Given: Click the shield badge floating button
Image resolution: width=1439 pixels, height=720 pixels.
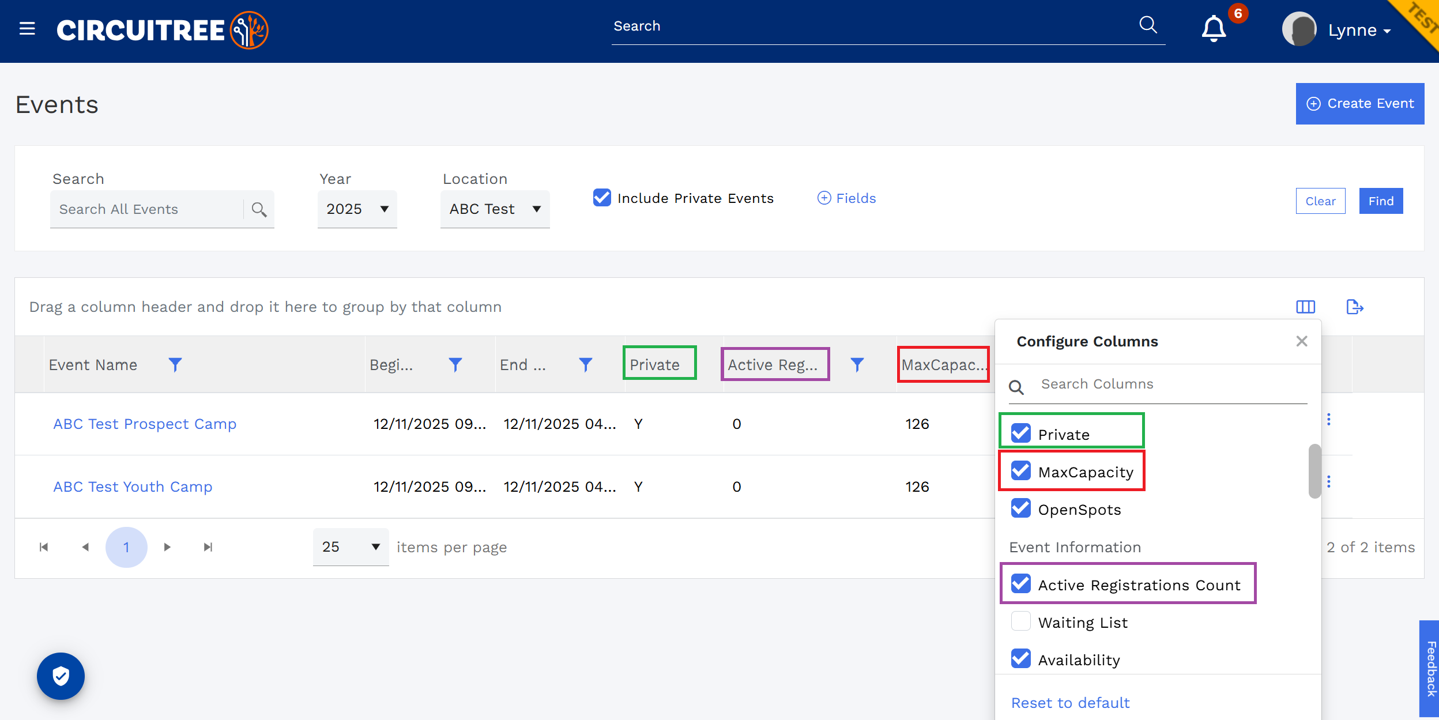Looking at the screenshot, I should tap(61, 676).
